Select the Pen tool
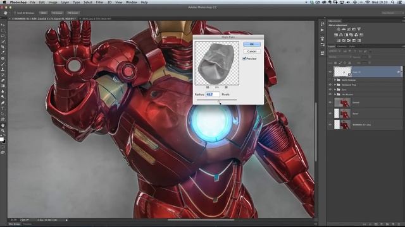This screenshot has width=405, height=227. [3, 102]
